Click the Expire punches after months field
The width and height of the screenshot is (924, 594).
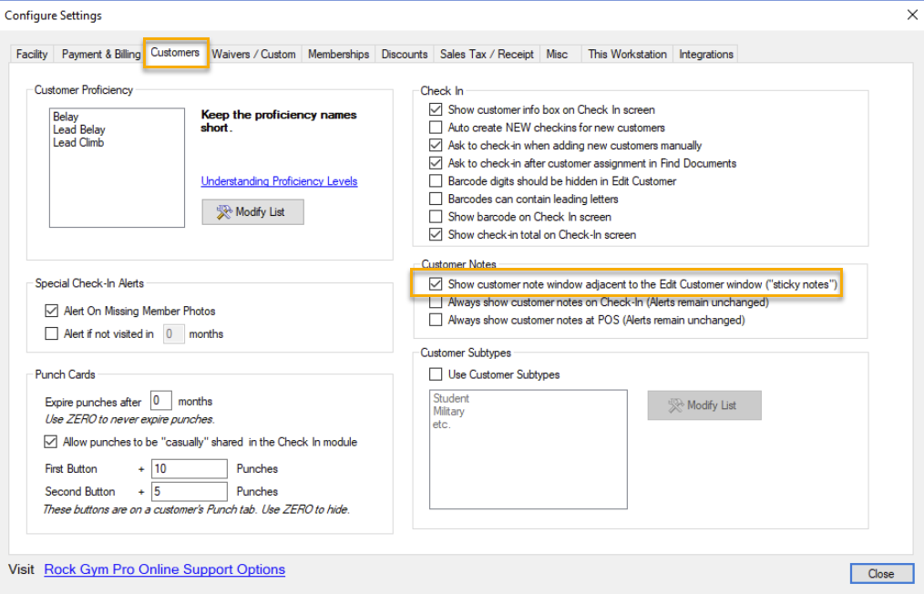160,401
